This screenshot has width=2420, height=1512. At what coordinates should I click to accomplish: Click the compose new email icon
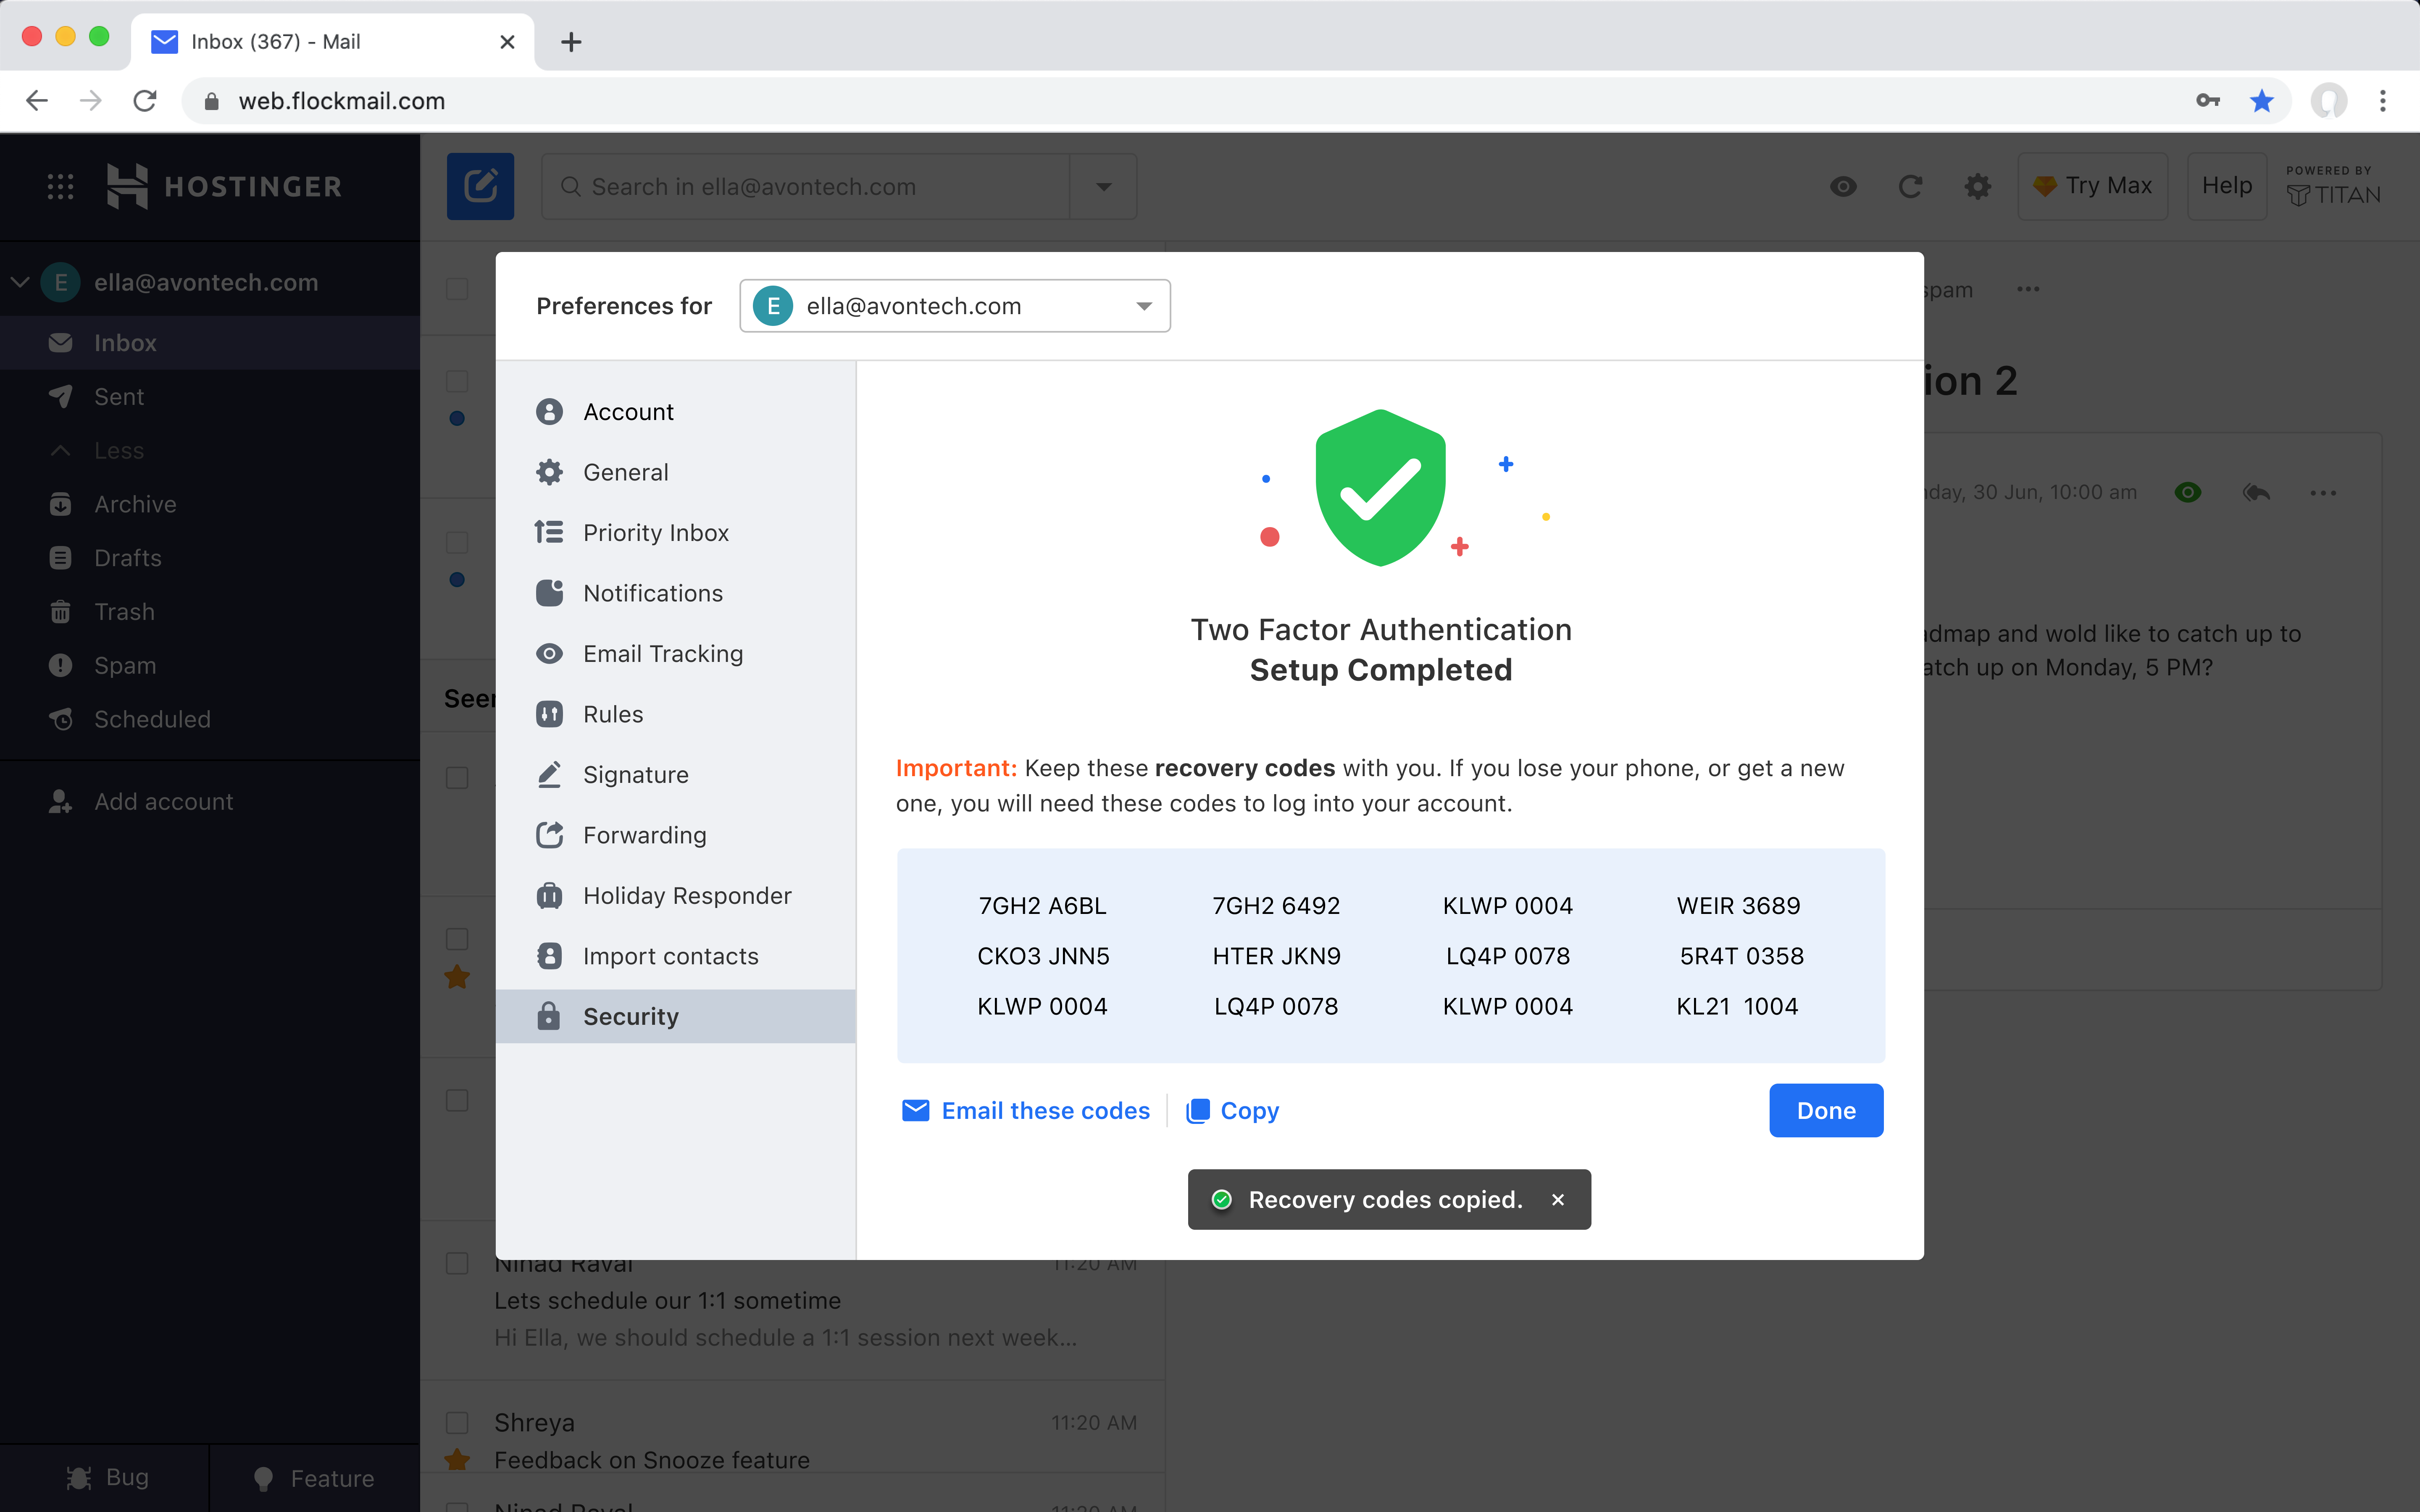pyautogui.click(x=480, y=186)
